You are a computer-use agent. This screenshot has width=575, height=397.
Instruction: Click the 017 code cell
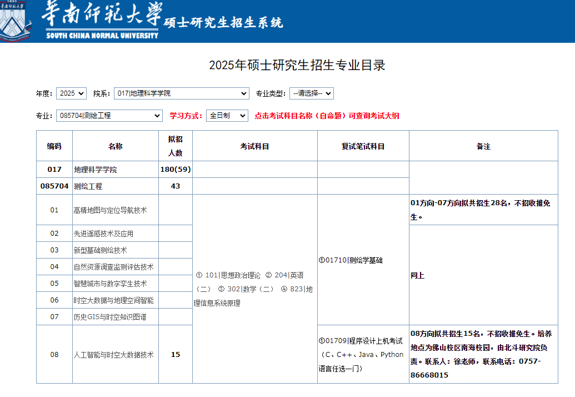coord(54,170)
